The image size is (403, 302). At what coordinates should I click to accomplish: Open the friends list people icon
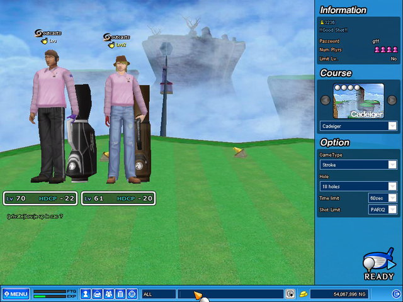click(x=108, y=294)
